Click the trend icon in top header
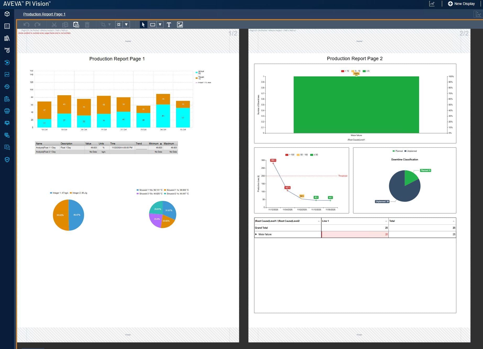483x349 pixels. point(432,4)
